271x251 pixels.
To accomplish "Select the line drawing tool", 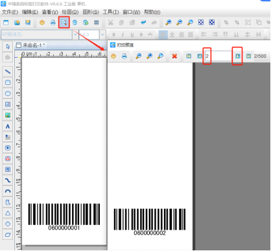I will 8,71.
